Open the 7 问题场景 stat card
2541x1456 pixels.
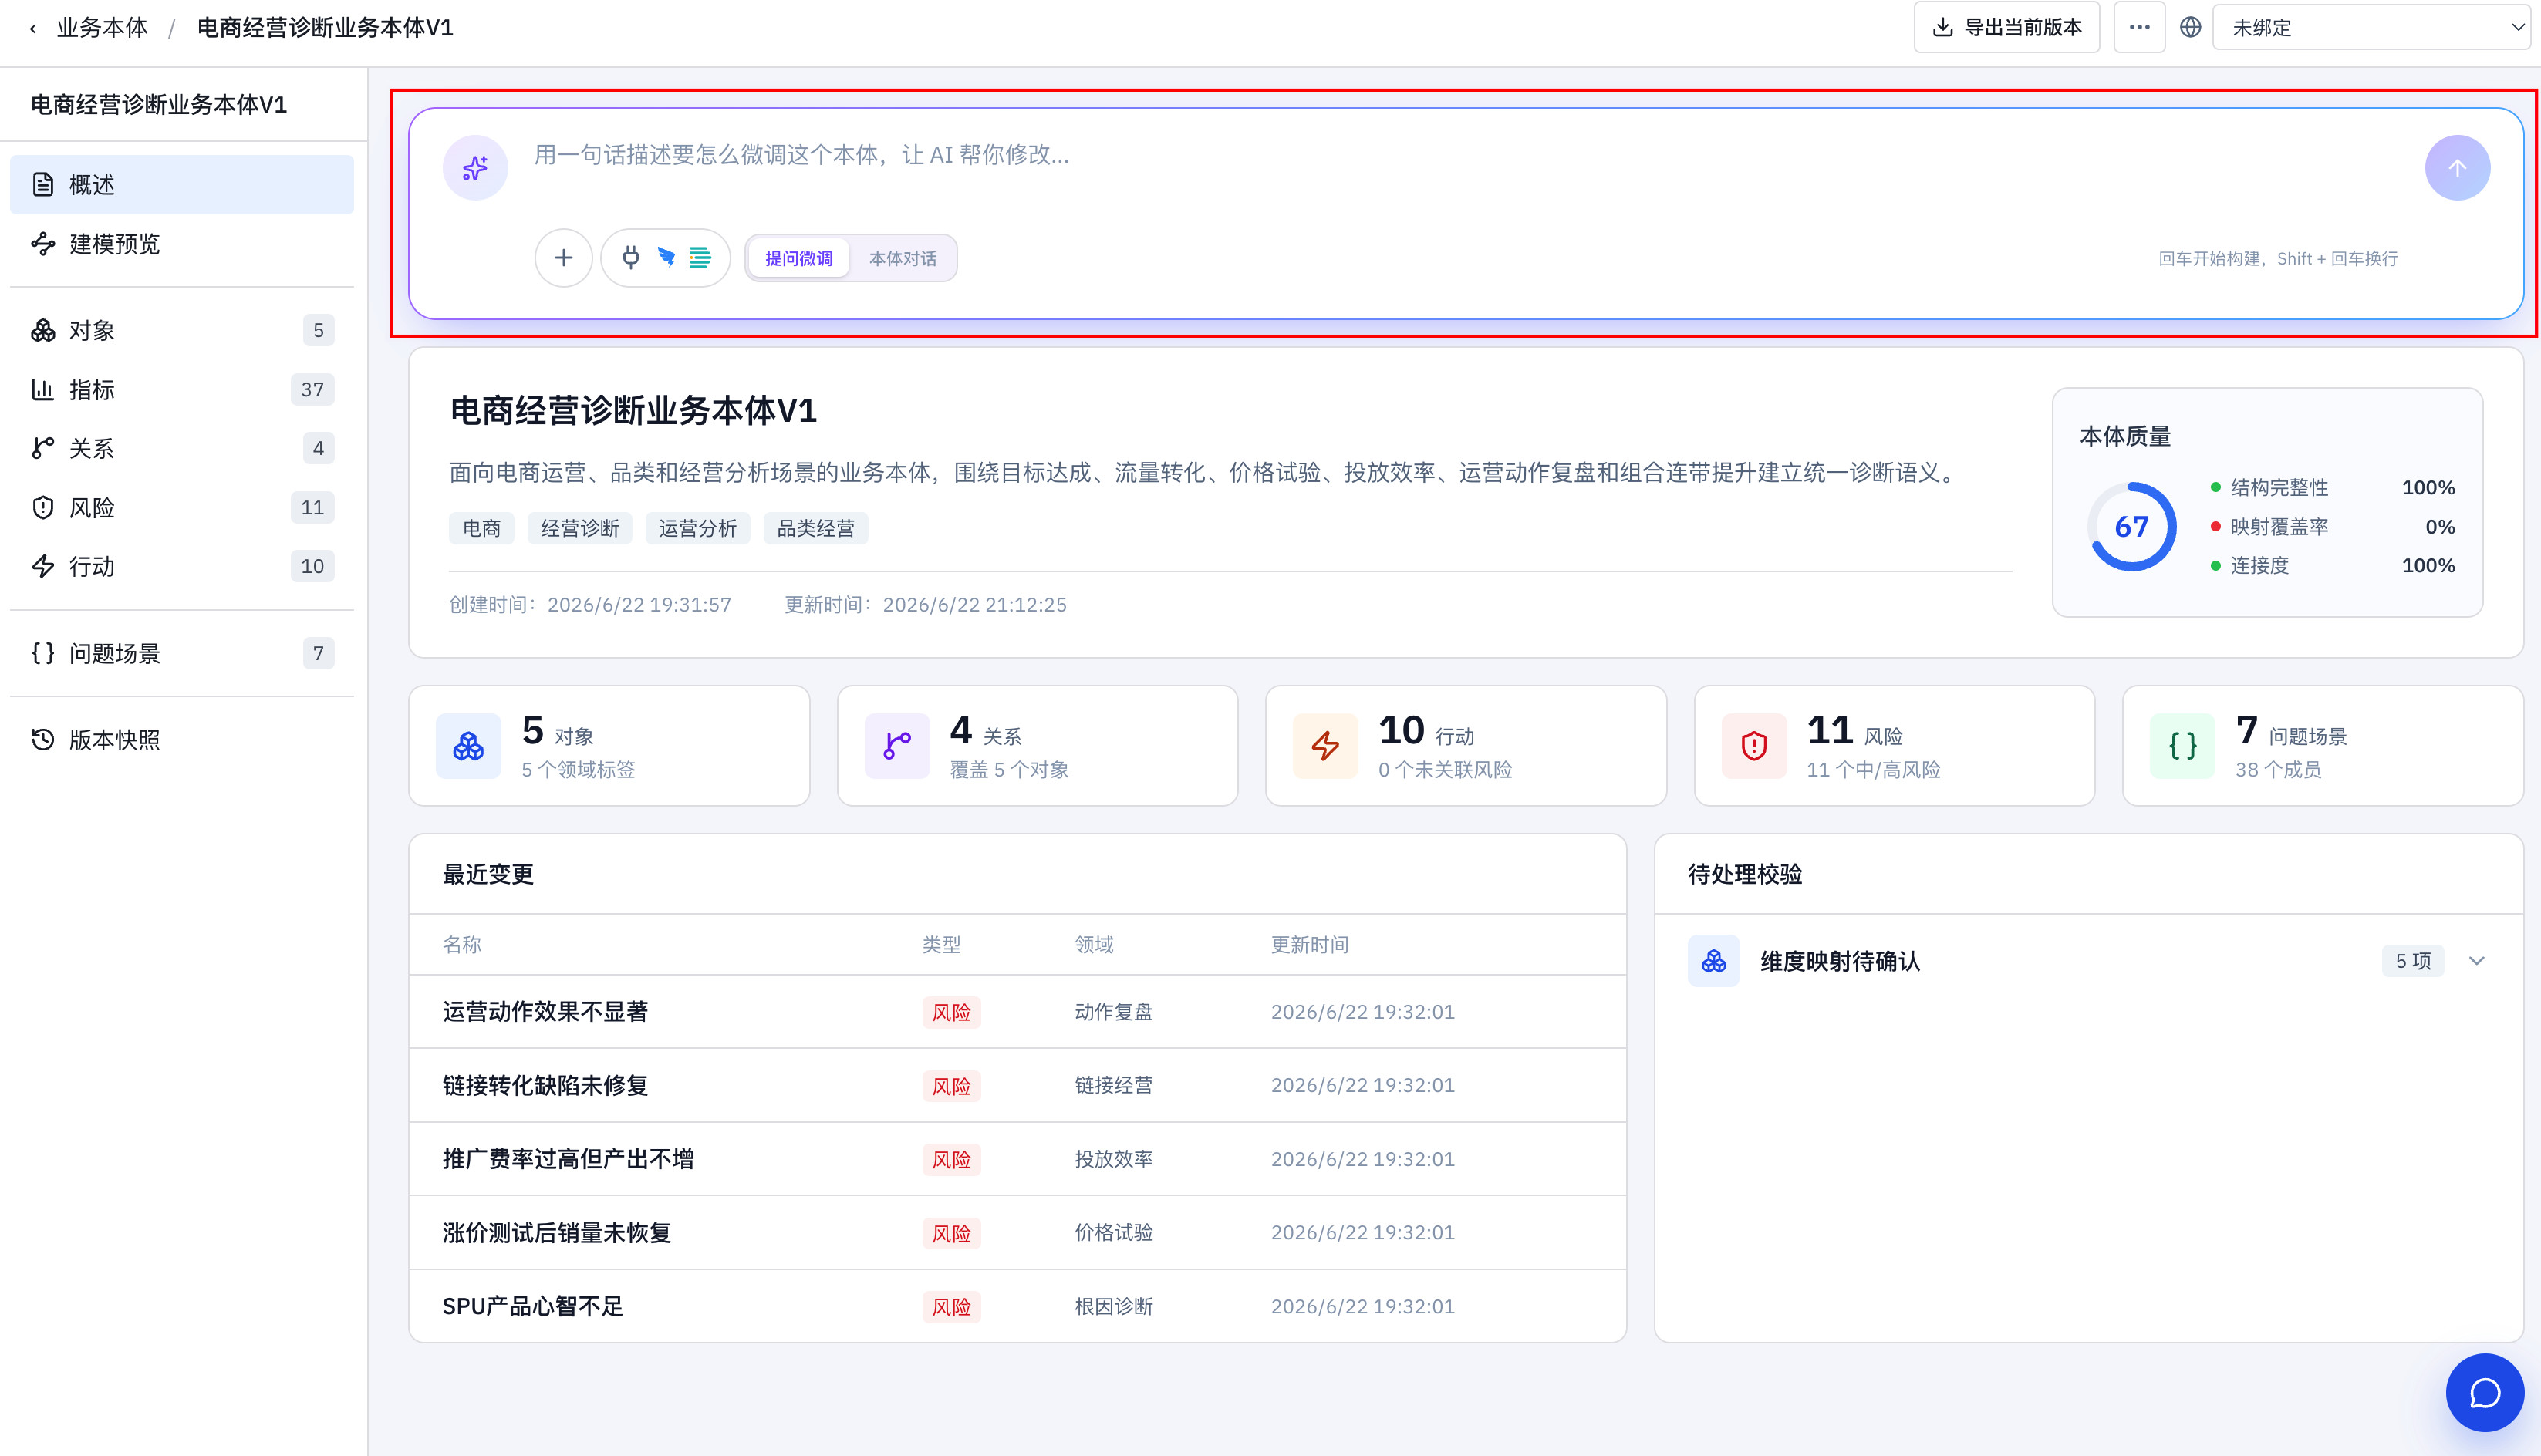(x=2323, y=745)
